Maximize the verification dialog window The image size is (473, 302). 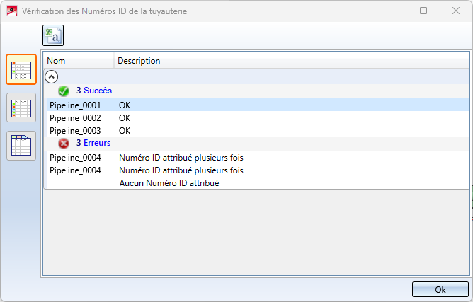423,11
